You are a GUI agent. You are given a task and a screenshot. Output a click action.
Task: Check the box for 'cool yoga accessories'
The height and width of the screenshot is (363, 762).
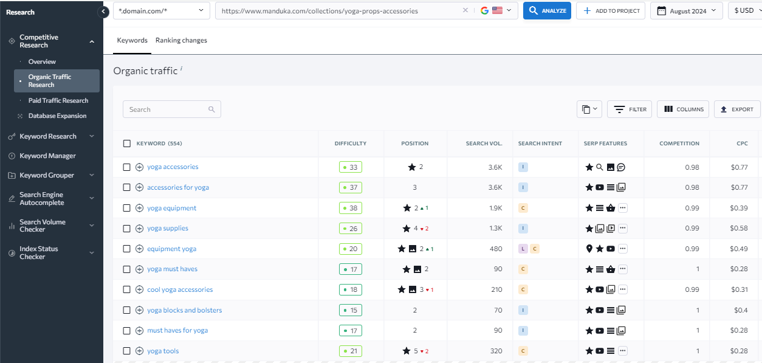127,289
